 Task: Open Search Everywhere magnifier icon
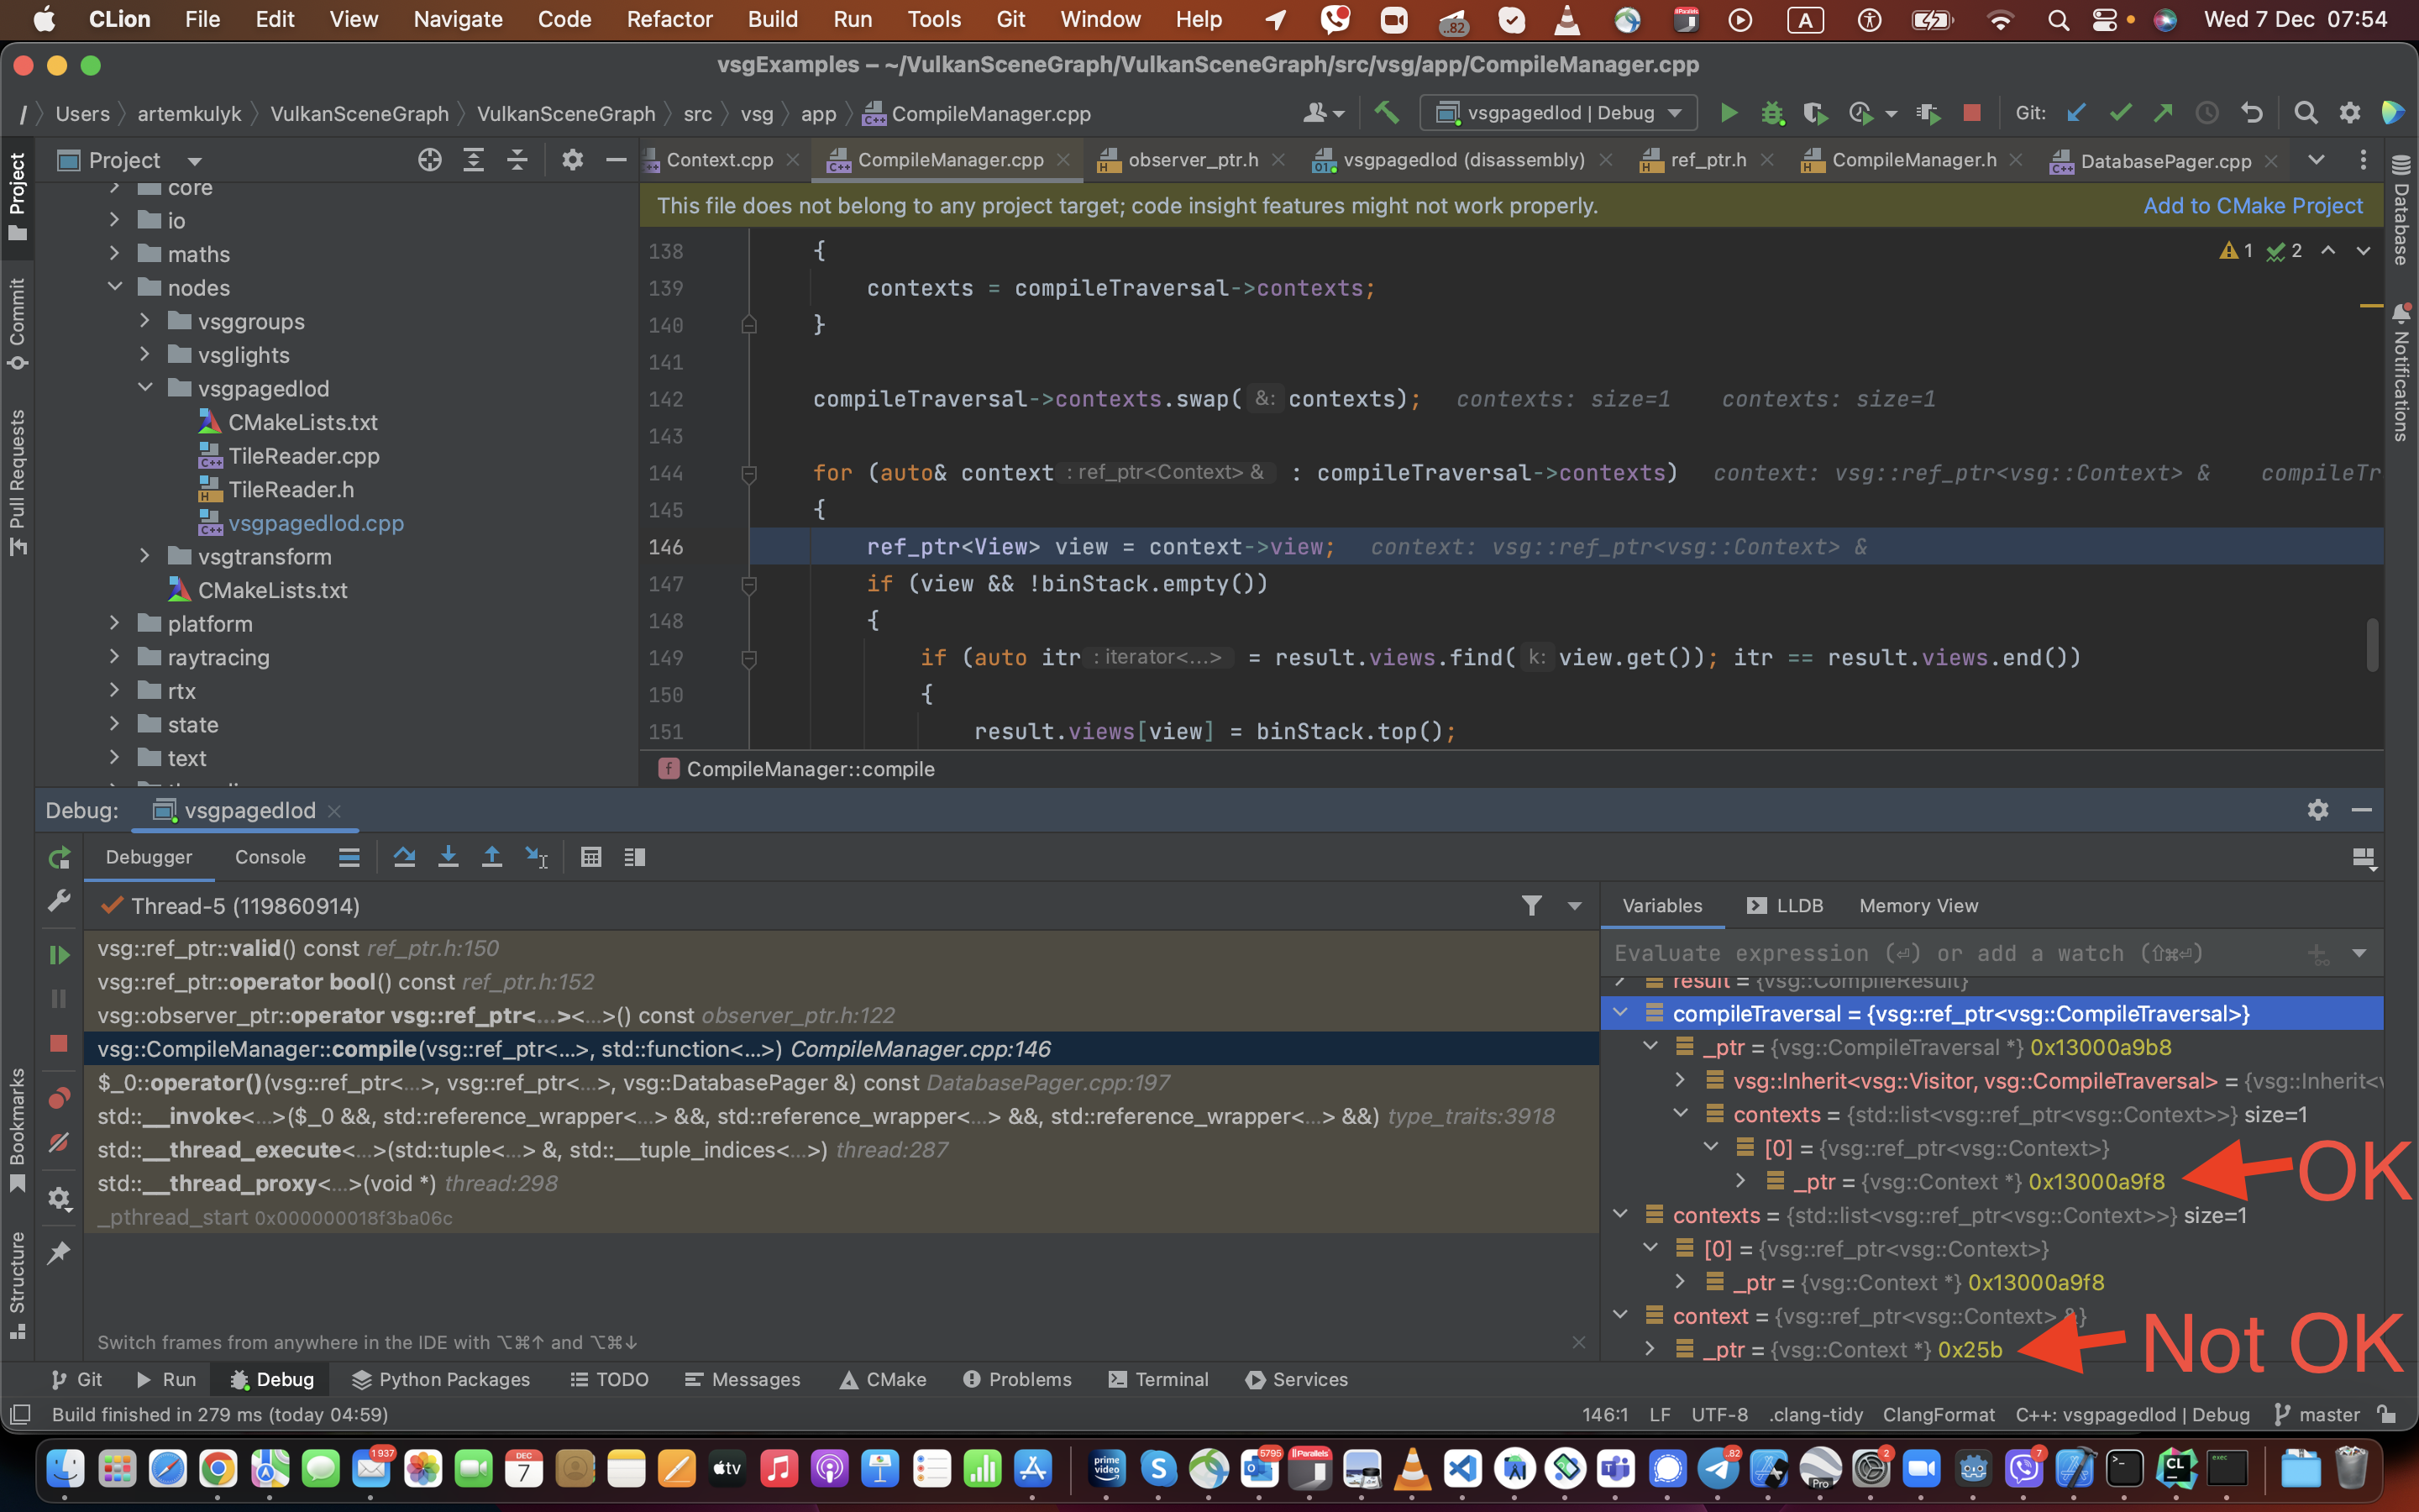(2307, 112)
